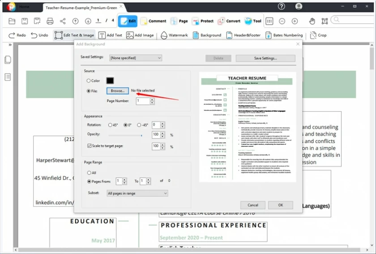Increase the Scale percent stepper
The image size is (376, 254).
[162, 145]
